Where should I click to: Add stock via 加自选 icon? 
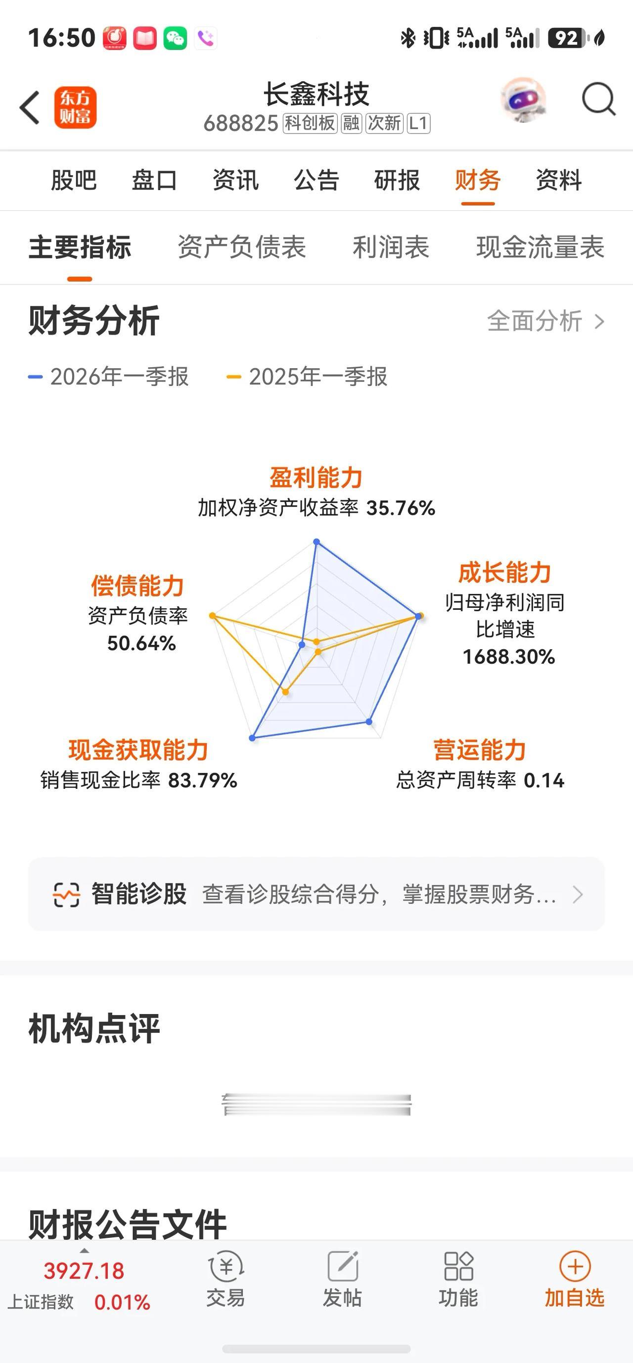pyautogui.click(x=575, y=1266)
